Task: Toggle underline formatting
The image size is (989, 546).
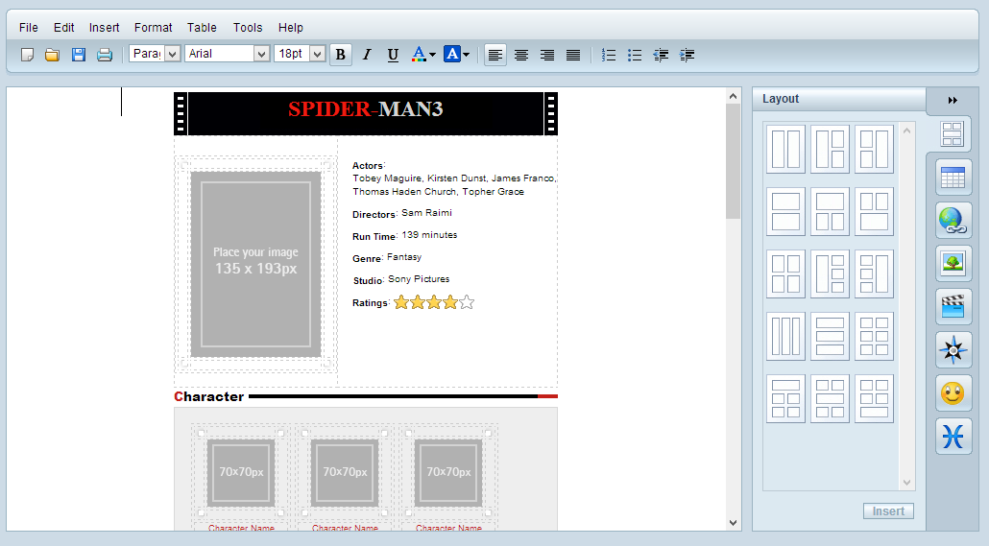Action: pyautogui.click(x=393, y=55)
